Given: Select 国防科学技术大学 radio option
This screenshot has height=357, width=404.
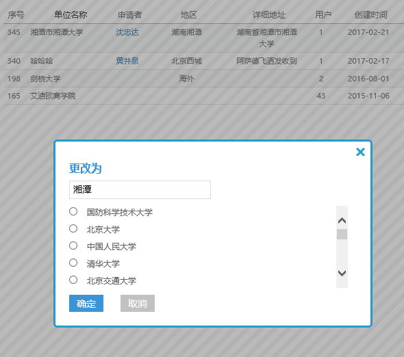Looking at the screenshot, I should (73, 211).
